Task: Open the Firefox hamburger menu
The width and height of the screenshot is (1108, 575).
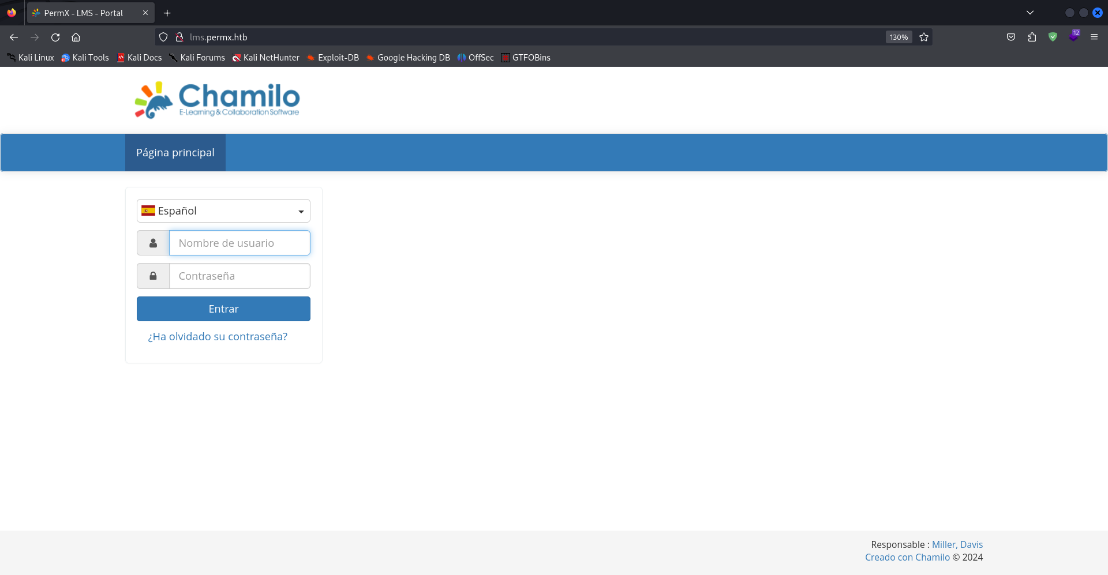Action: point(1094,37)
